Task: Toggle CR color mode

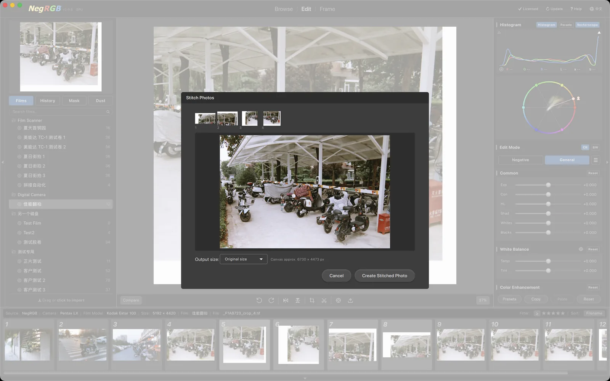Action: (x=585, y=147)
